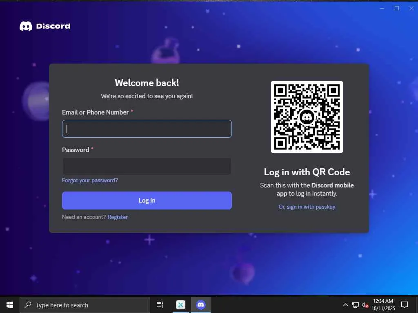Select the Discord taskbar icon
418x313 pixels.
201,305
